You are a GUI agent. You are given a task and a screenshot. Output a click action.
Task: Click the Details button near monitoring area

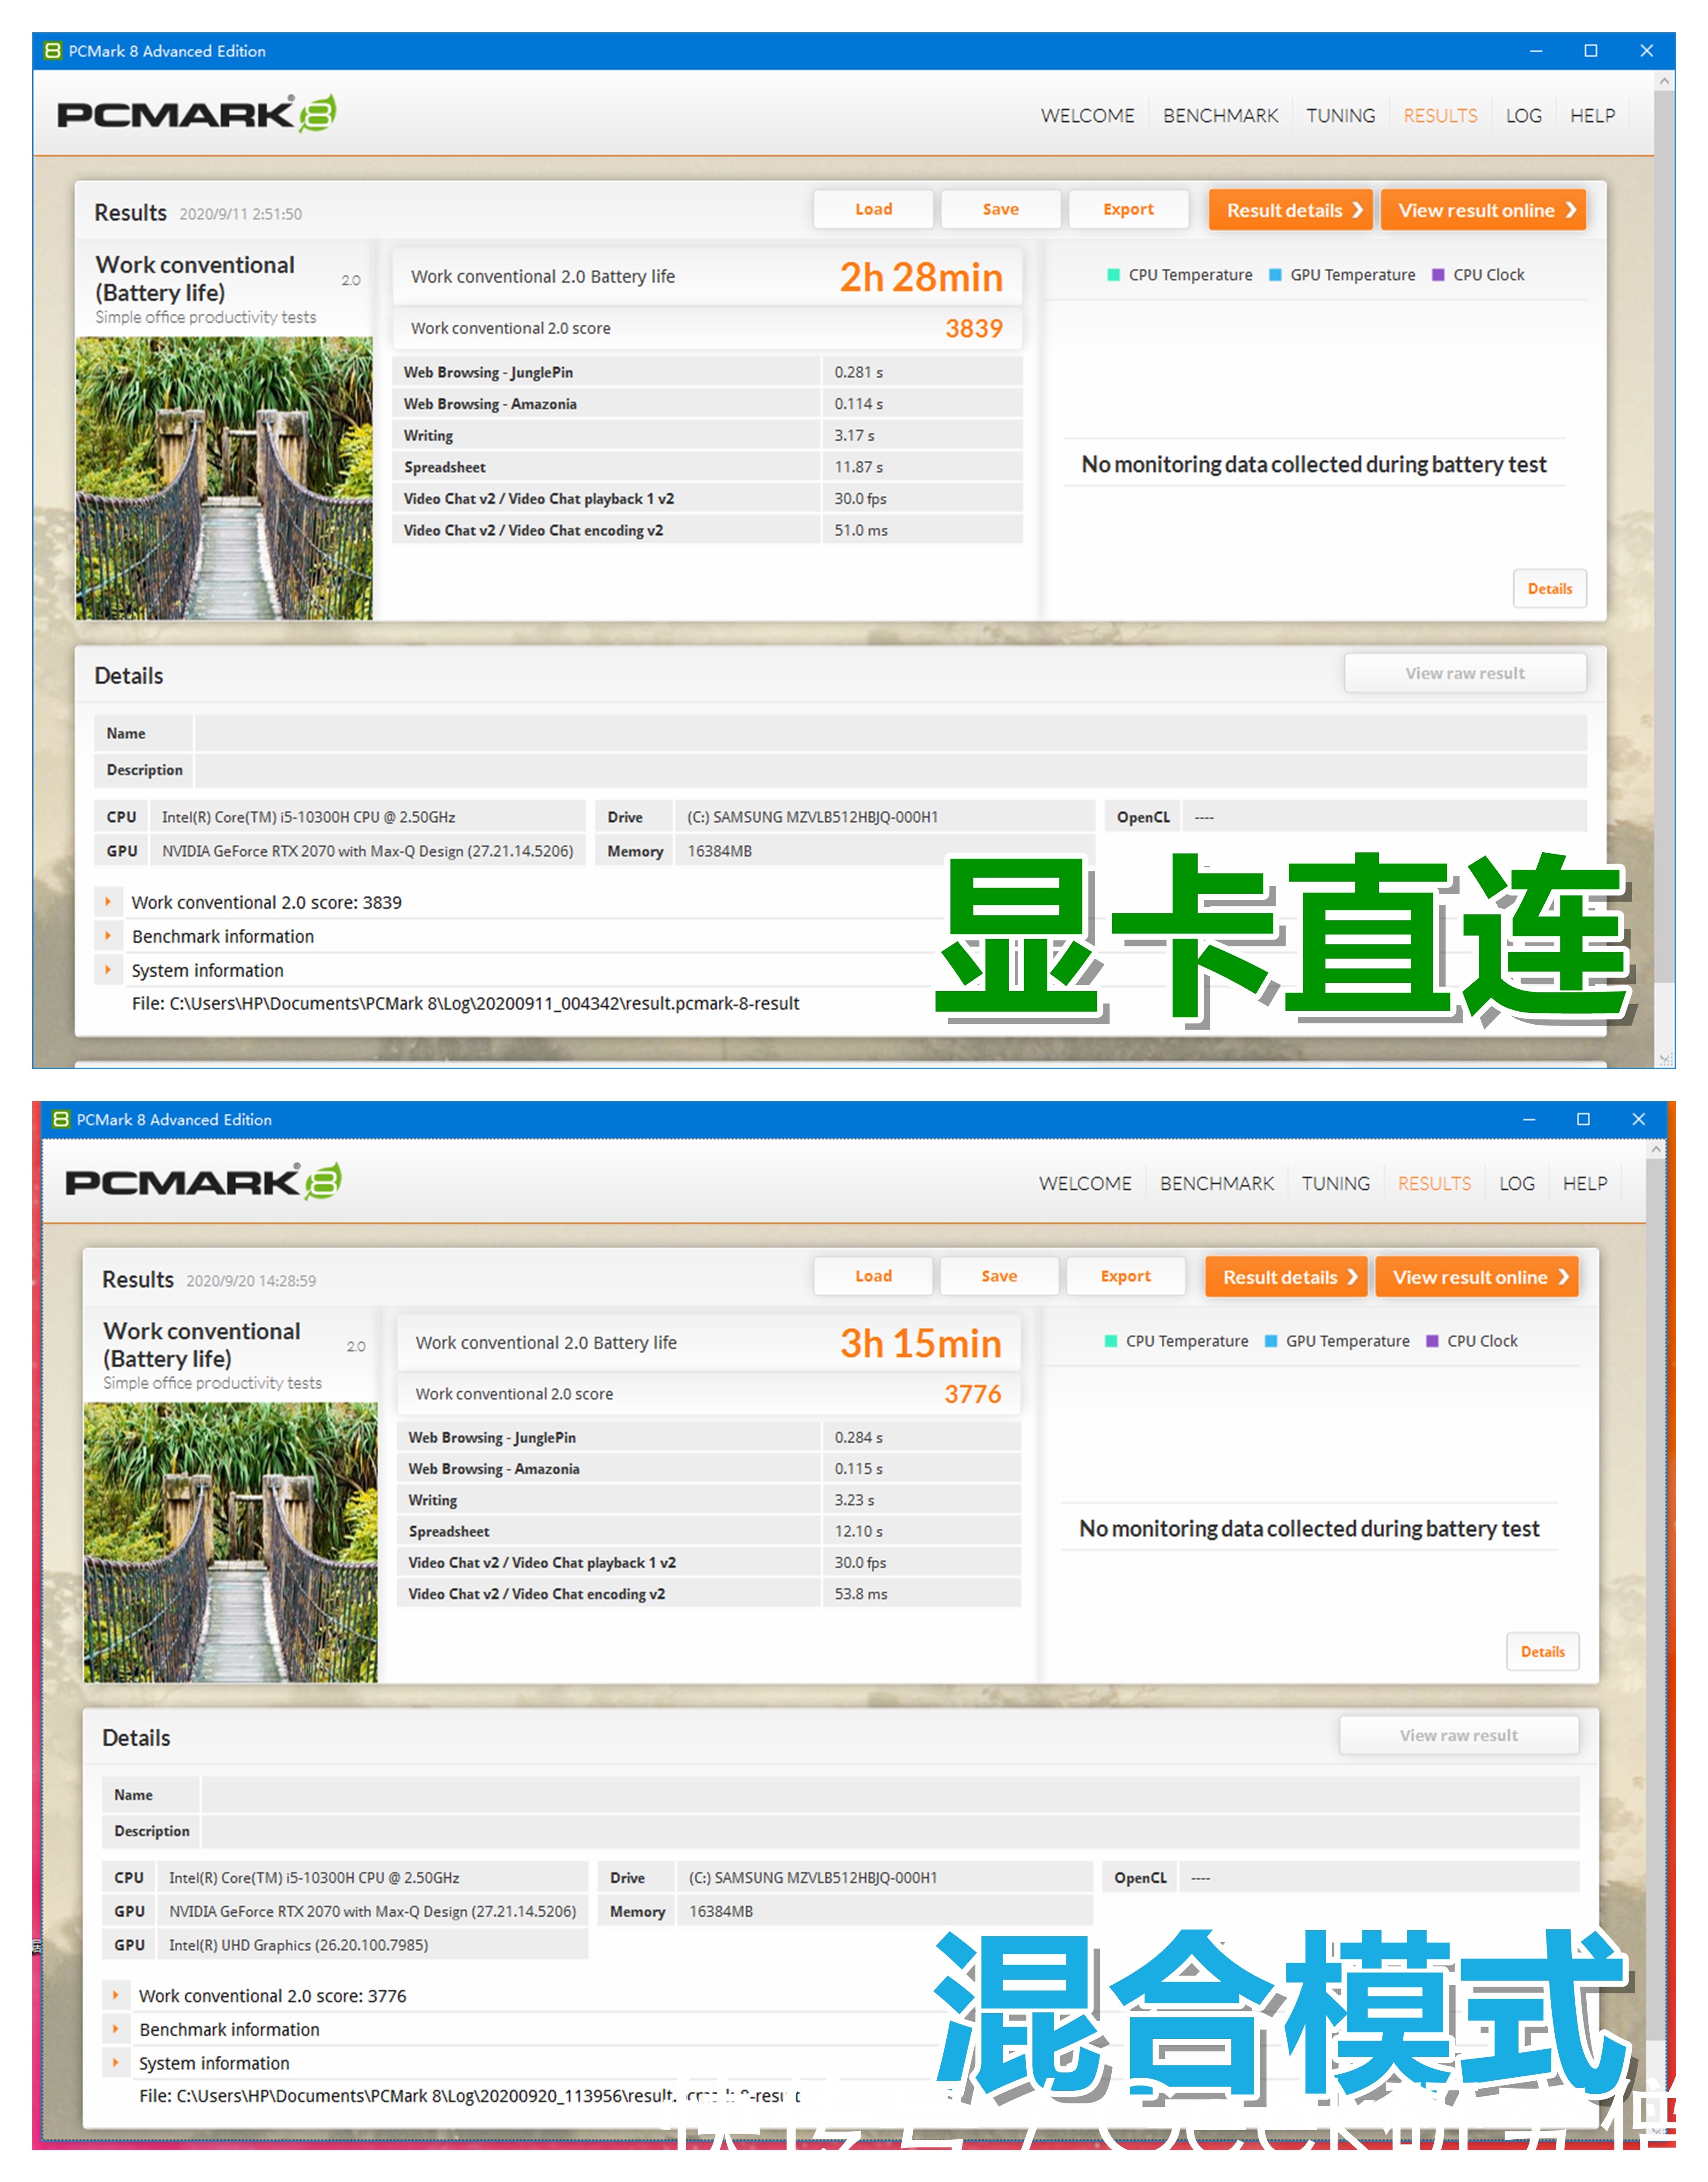(1550, 589)
